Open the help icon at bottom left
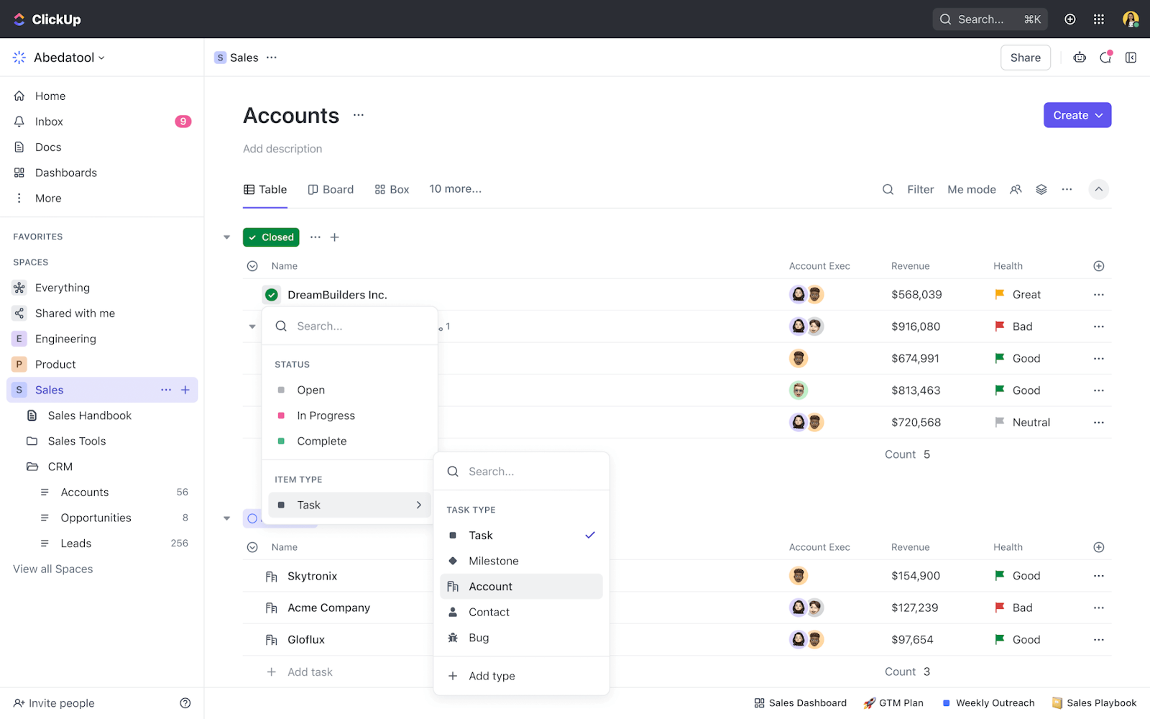 click(x=185, y=702)
